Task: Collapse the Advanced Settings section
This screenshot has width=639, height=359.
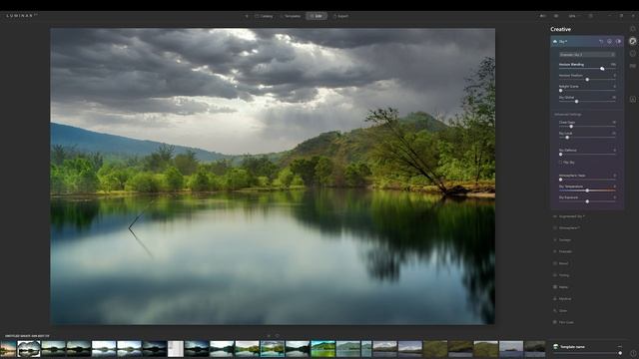Action: (x=568, y=115)
